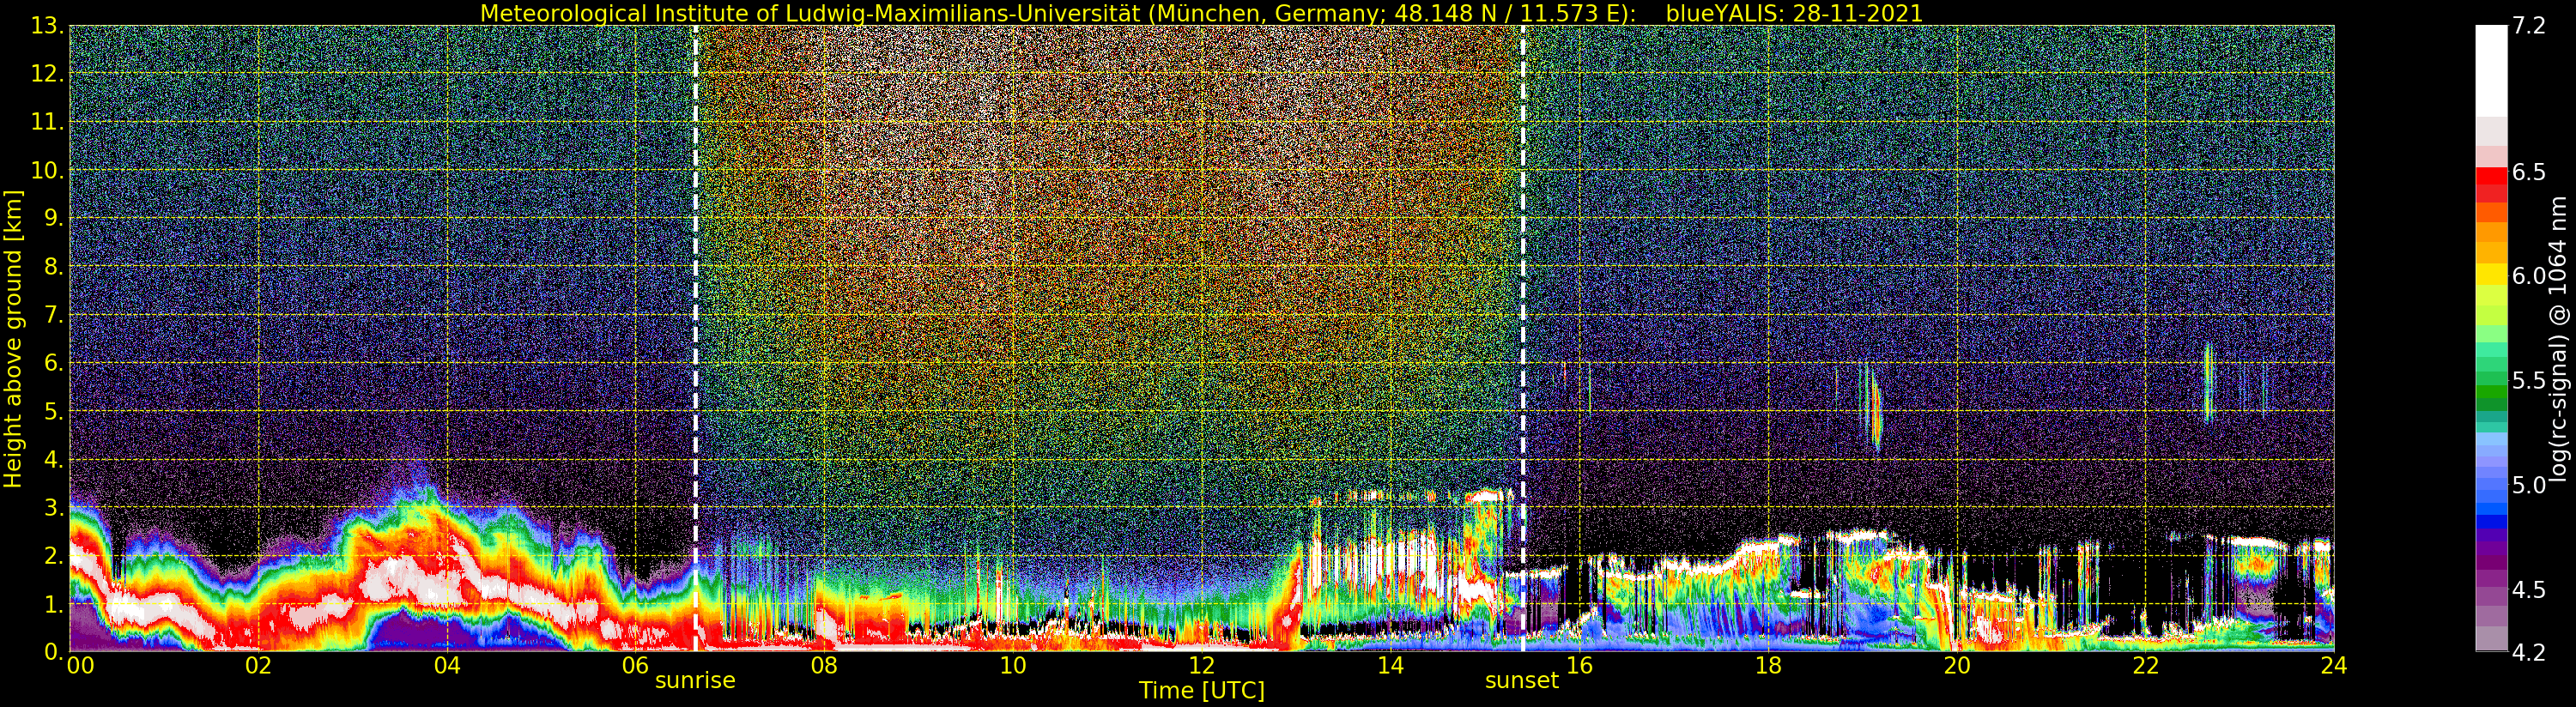Click the colorbar label 'log(rc-signal) @ 1064 nm'
Viewport: 2576px width, 707px height.
tap(2557, 338)
